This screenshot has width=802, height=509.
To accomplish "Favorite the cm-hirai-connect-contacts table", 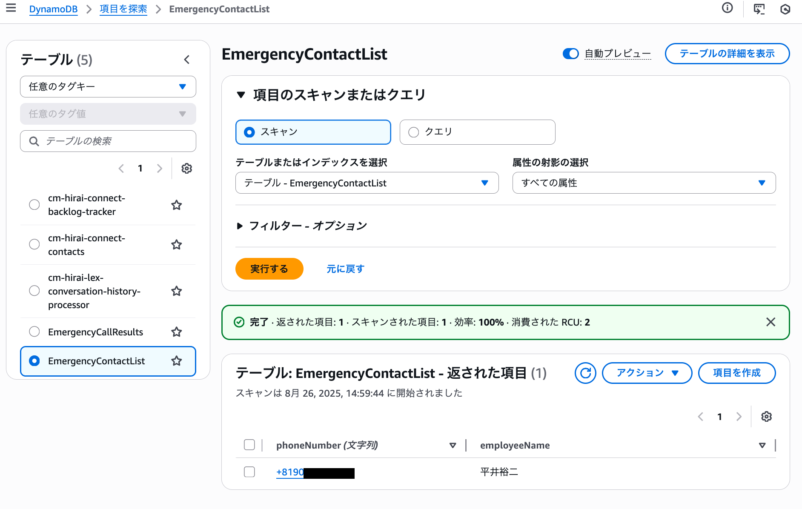I will [x=176, y=245].
